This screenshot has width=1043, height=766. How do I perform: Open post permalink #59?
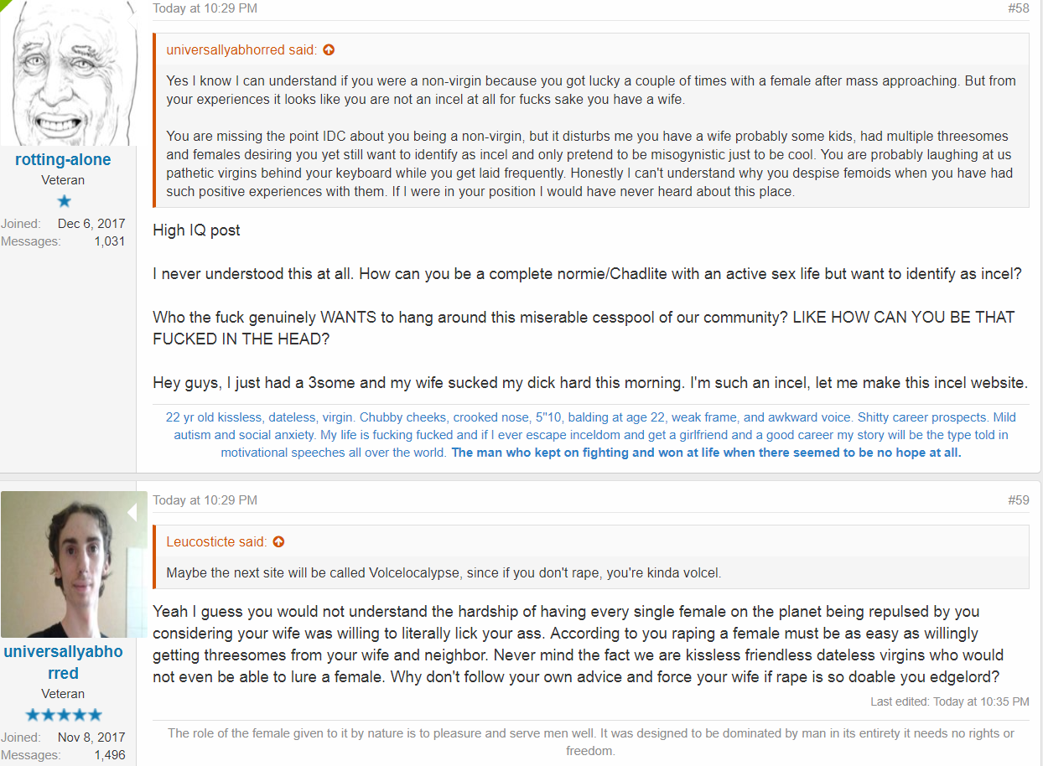[x=1018, y=500]
